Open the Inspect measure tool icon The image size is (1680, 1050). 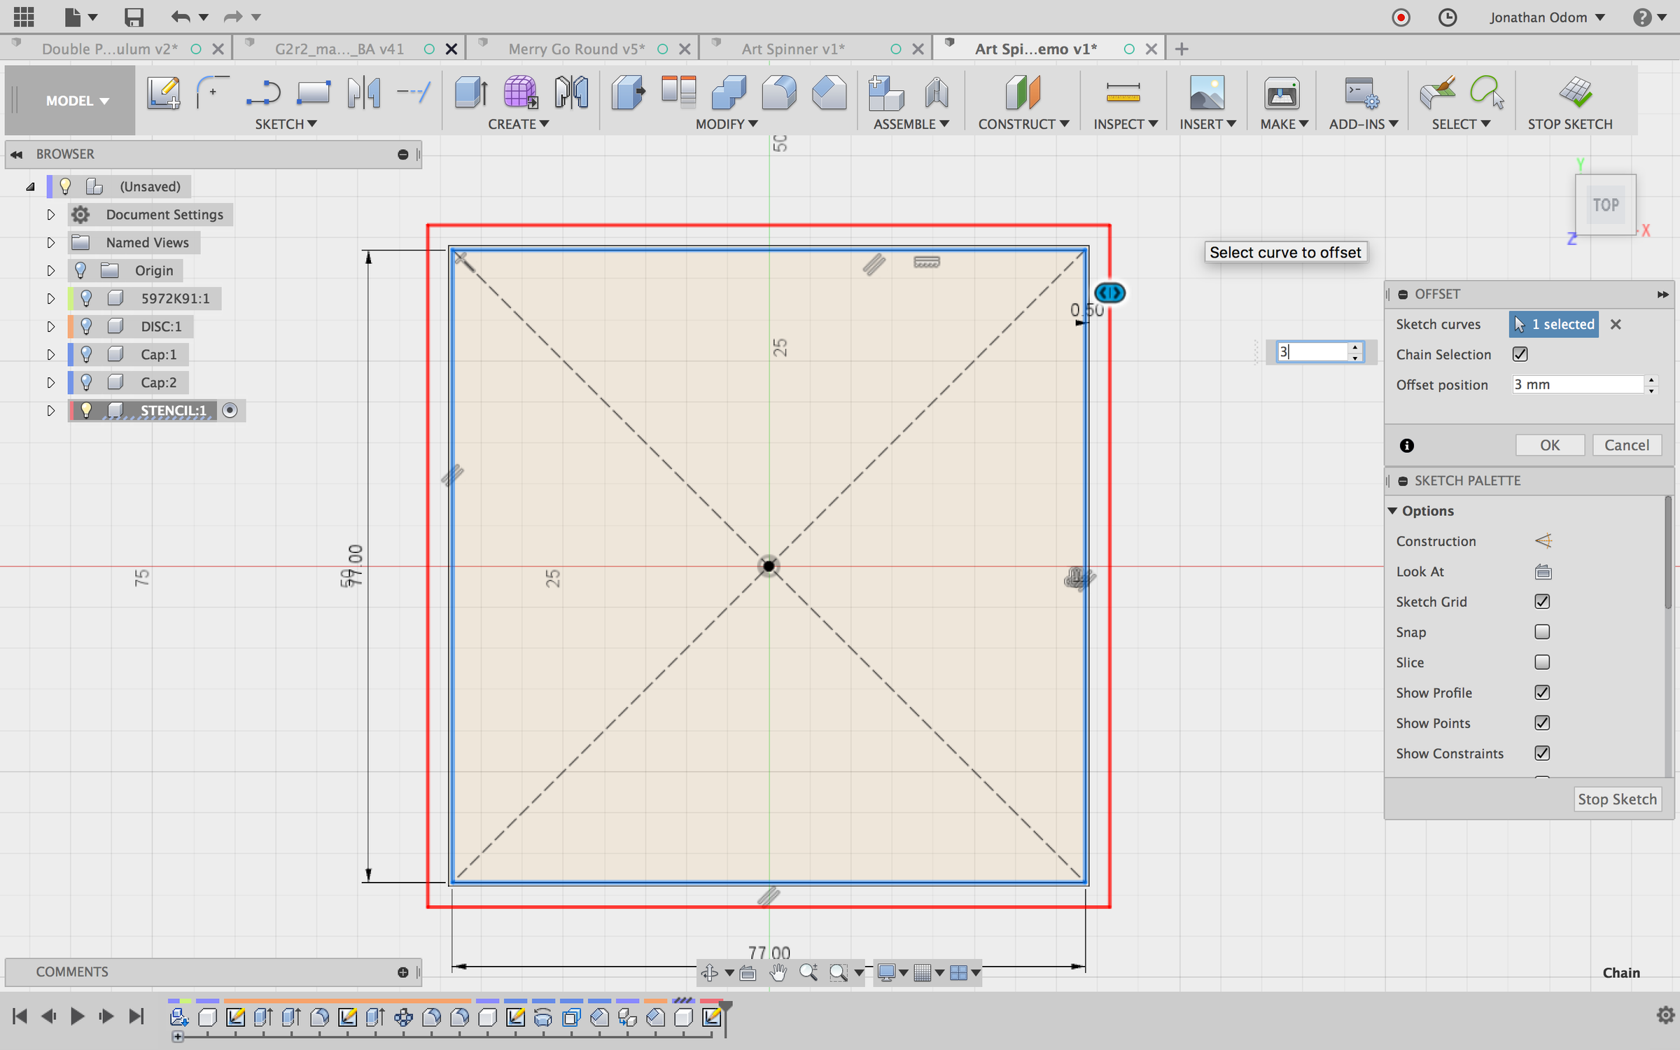click(1123, 93)
